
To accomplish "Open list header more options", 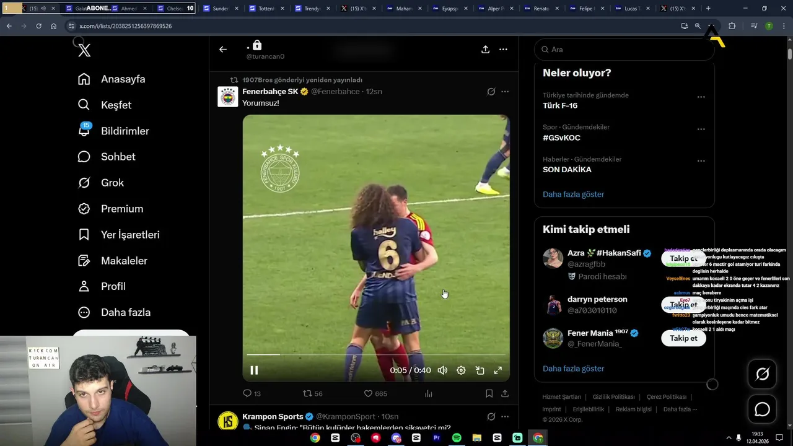I will 504,50.
